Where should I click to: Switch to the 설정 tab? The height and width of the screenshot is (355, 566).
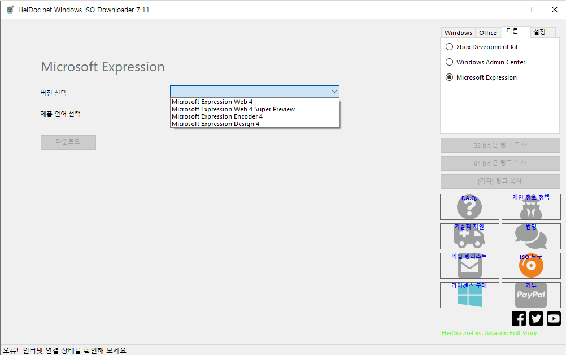pyautogui.click(x=542, y=32)
